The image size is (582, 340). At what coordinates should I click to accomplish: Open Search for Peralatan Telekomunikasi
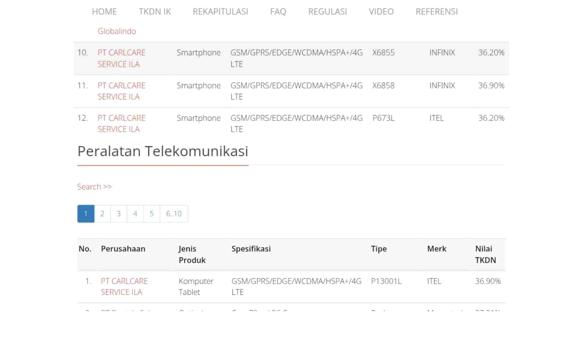[94, 187]
